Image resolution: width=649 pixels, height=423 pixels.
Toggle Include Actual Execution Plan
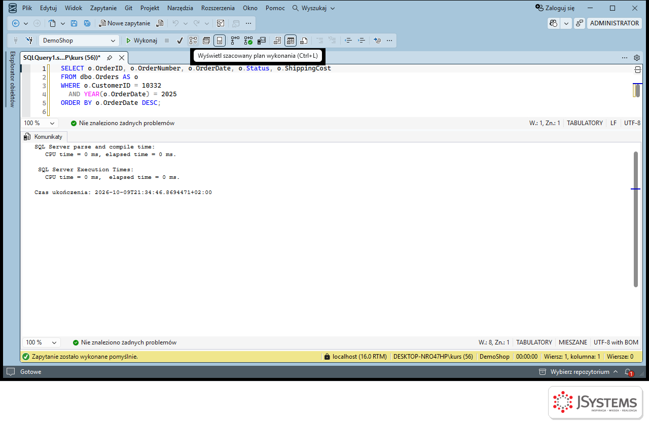coord(235,41)
